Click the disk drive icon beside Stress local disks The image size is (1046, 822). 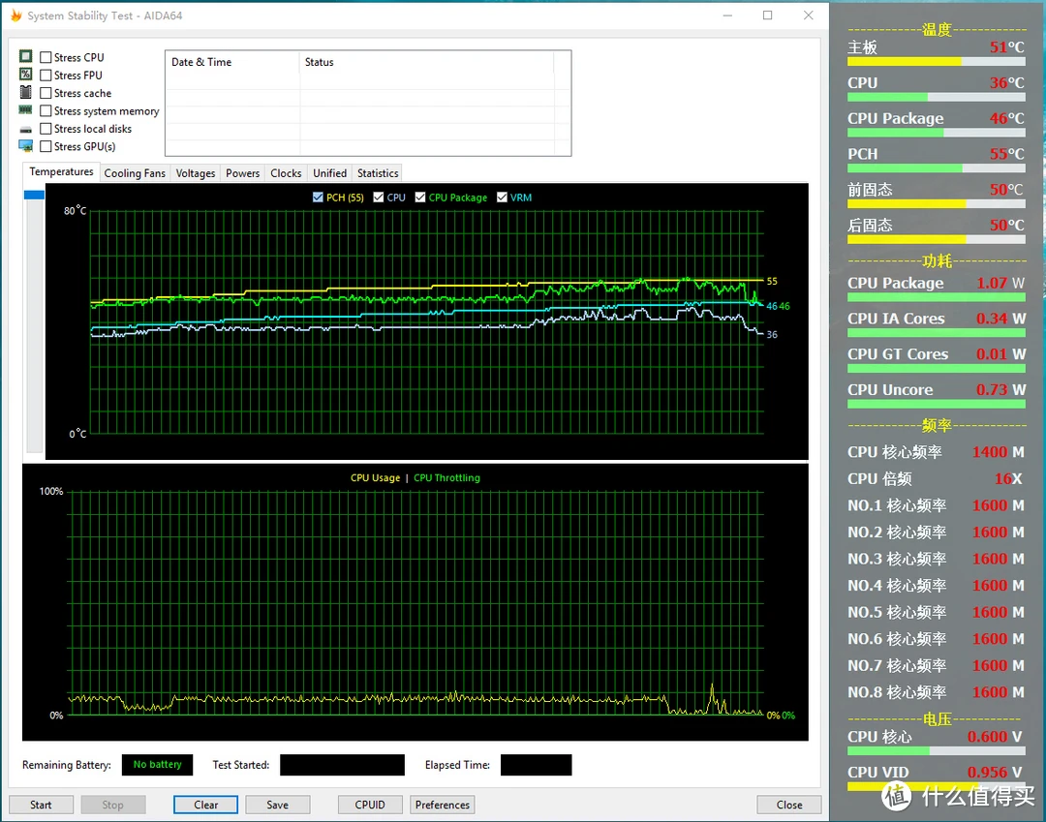[25, 129]
